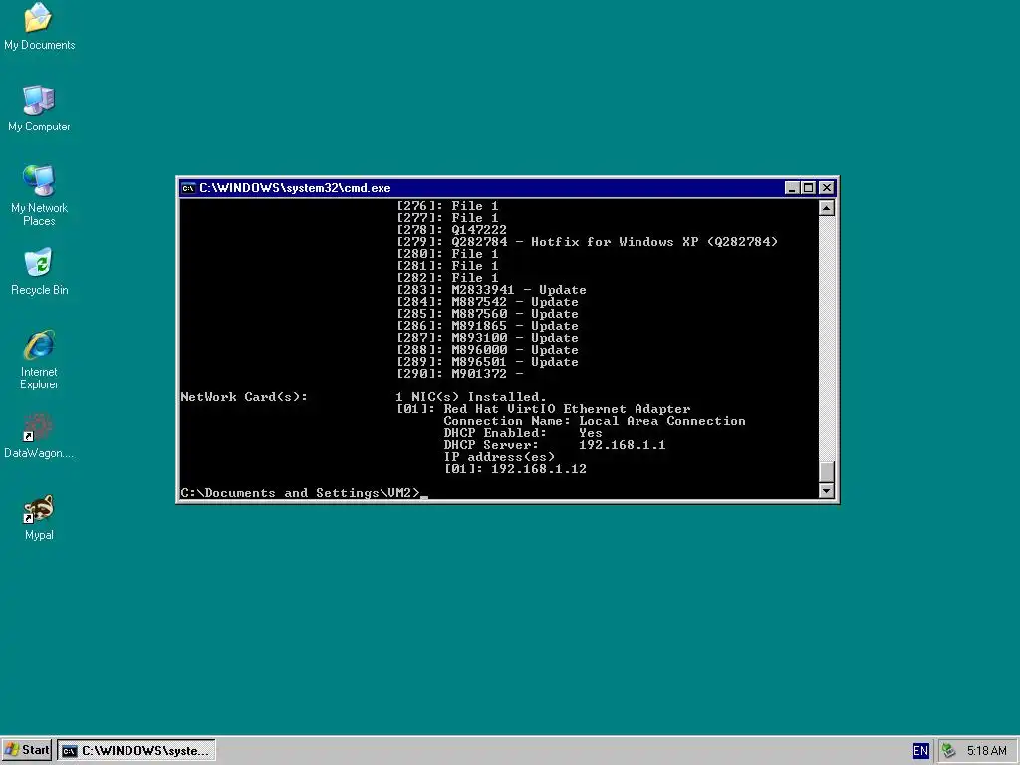Click the cmd.exe title bar text
1020x765 pixels.
click(295, 188)
